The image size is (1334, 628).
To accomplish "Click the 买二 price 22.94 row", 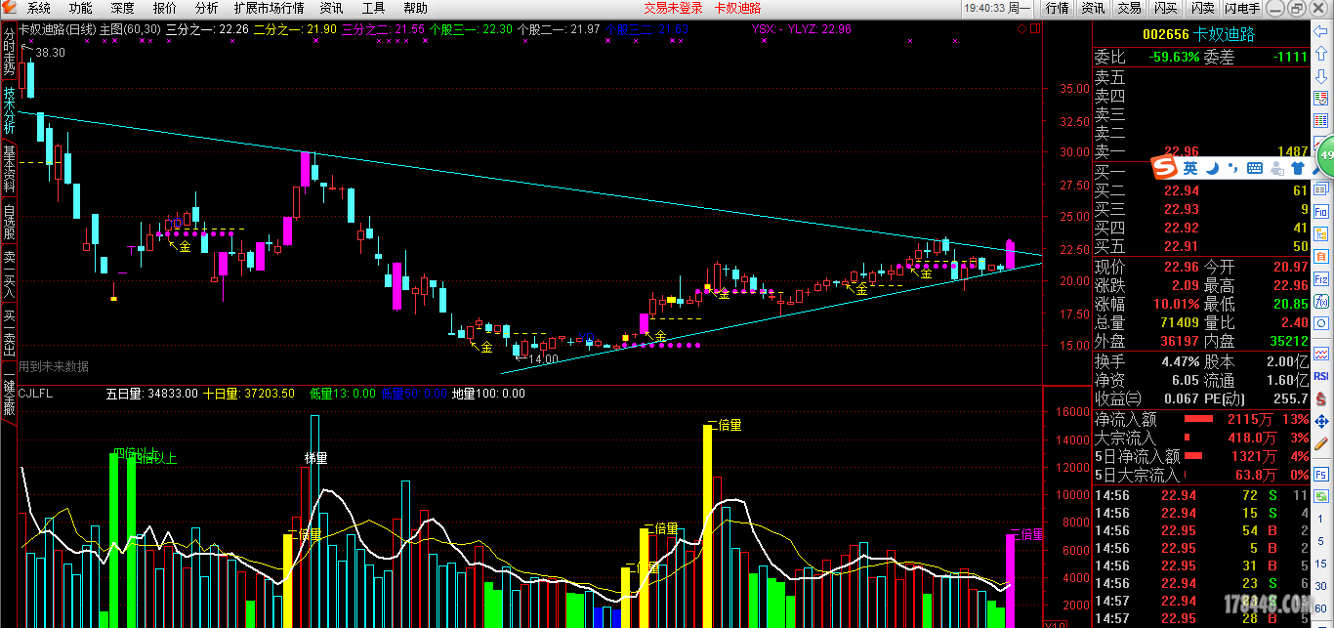I will [x=1200, y=190].
